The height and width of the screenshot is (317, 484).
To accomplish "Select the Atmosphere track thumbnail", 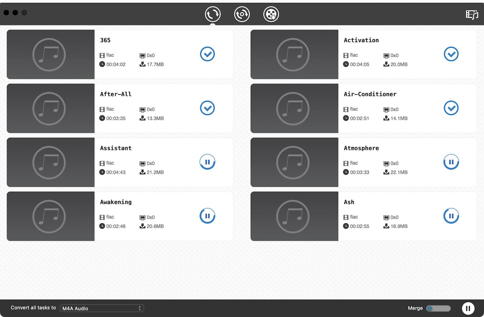I will click(x=294, y=162).
